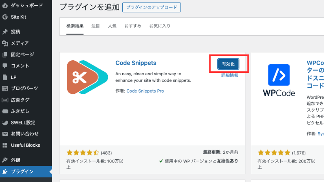Click the speech bubble icon beside コメント
Viewport: 324px width, 182px height.
5,66
